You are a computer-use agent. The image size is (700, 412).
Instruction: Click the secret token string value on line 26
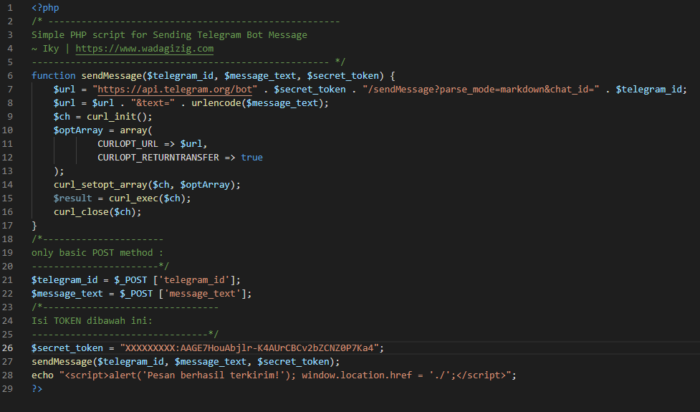249,348
